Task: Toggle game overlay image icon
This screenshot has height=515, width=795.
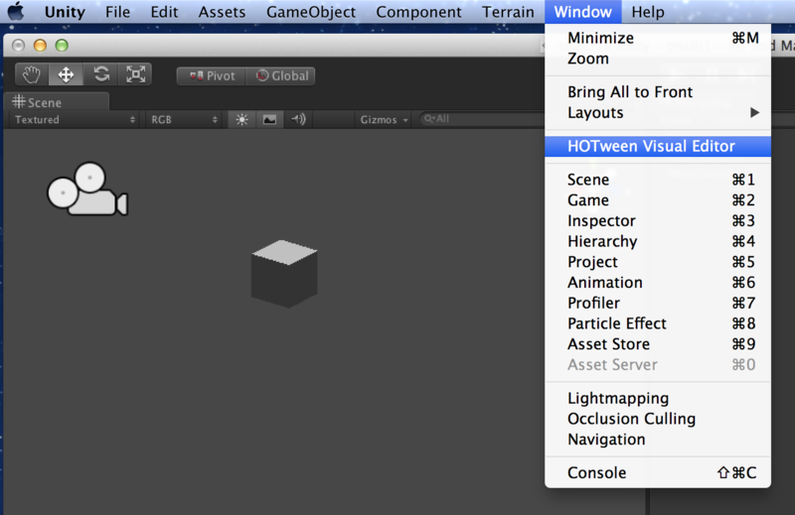Action: 269,119
